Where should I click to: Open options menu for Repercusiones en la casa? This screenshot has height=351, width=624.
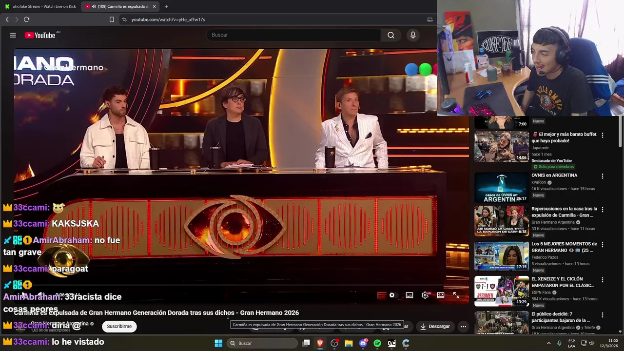click(603, 210)
